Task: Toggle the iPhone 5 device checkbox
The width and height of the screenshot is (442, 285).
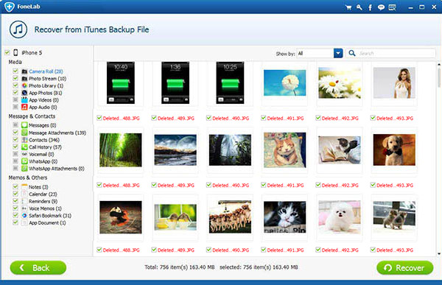Action: coord(7,52)
